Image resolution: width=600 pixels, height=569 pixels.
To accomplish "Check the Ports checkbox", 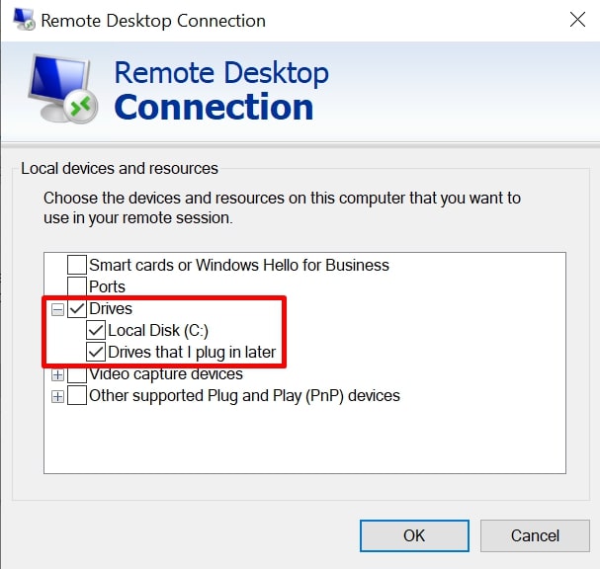I will pyautogui.click(x=77, y=286).
